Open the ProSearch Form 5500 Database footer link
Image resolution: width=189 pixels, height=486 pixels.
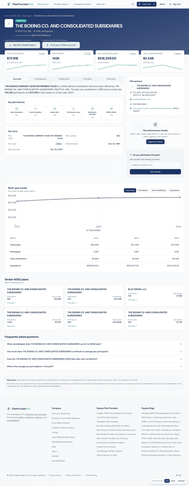click(66, 418)
